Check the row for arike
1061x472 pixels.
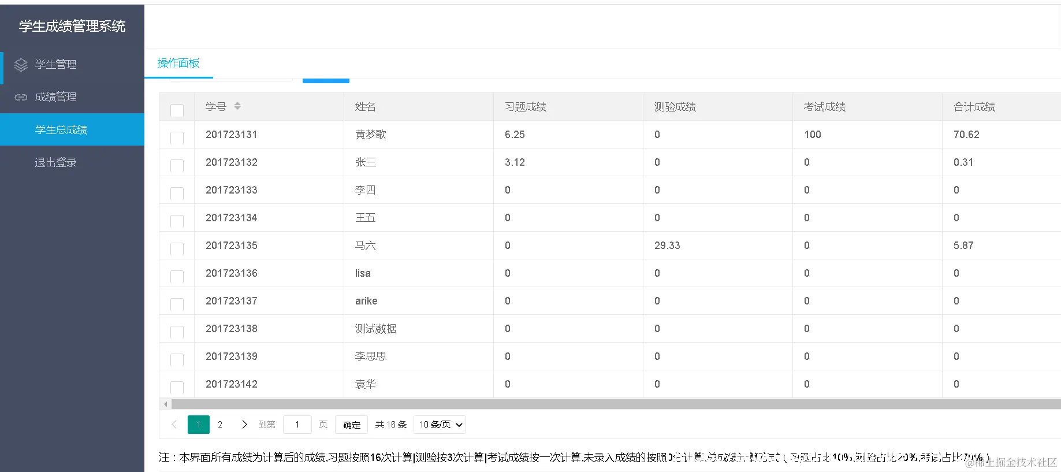177,304
